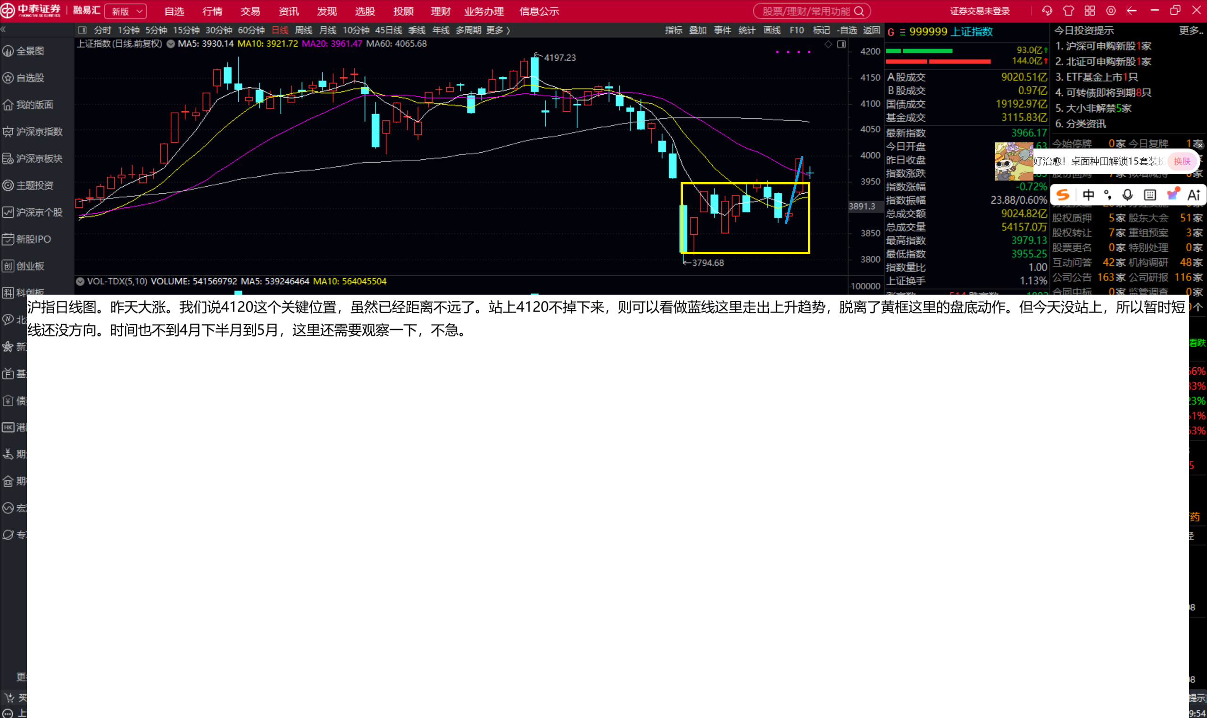The image size is (1207, 718).
Task: Toggle Sogou Chinese/English input mode
Action: pos(1089,195)
